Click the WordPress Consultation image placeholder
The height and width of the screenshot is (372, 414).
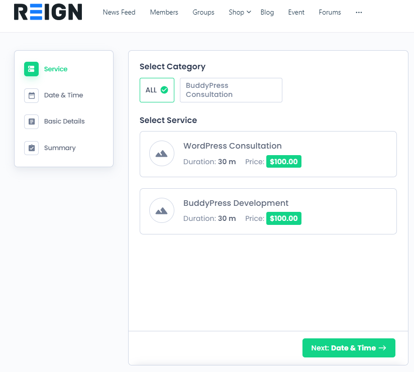162,153
